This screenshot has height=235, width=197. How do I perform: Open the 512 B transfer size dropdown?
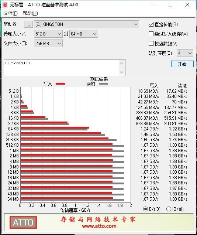point(48,34)
